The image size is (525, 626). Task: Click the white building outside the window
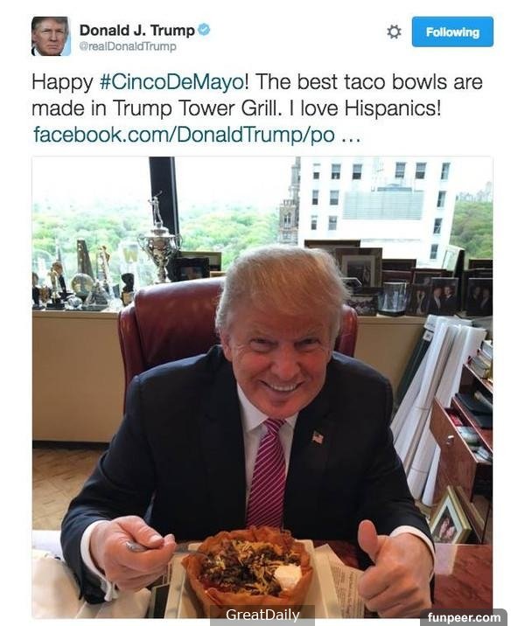[x=378, y=207]
